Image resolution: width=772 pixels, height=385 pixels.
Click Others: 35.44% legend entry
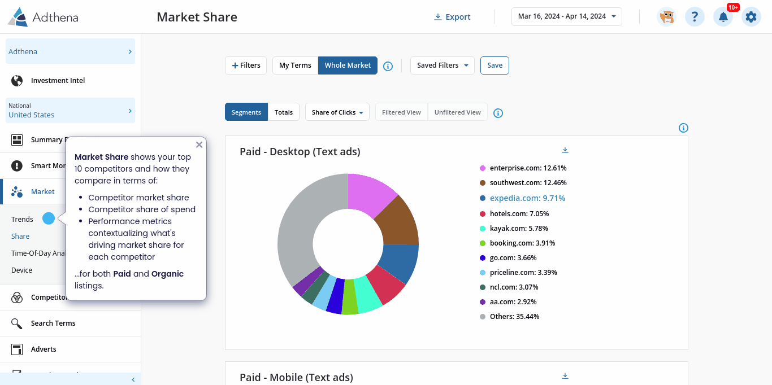(x=514, y=317)
